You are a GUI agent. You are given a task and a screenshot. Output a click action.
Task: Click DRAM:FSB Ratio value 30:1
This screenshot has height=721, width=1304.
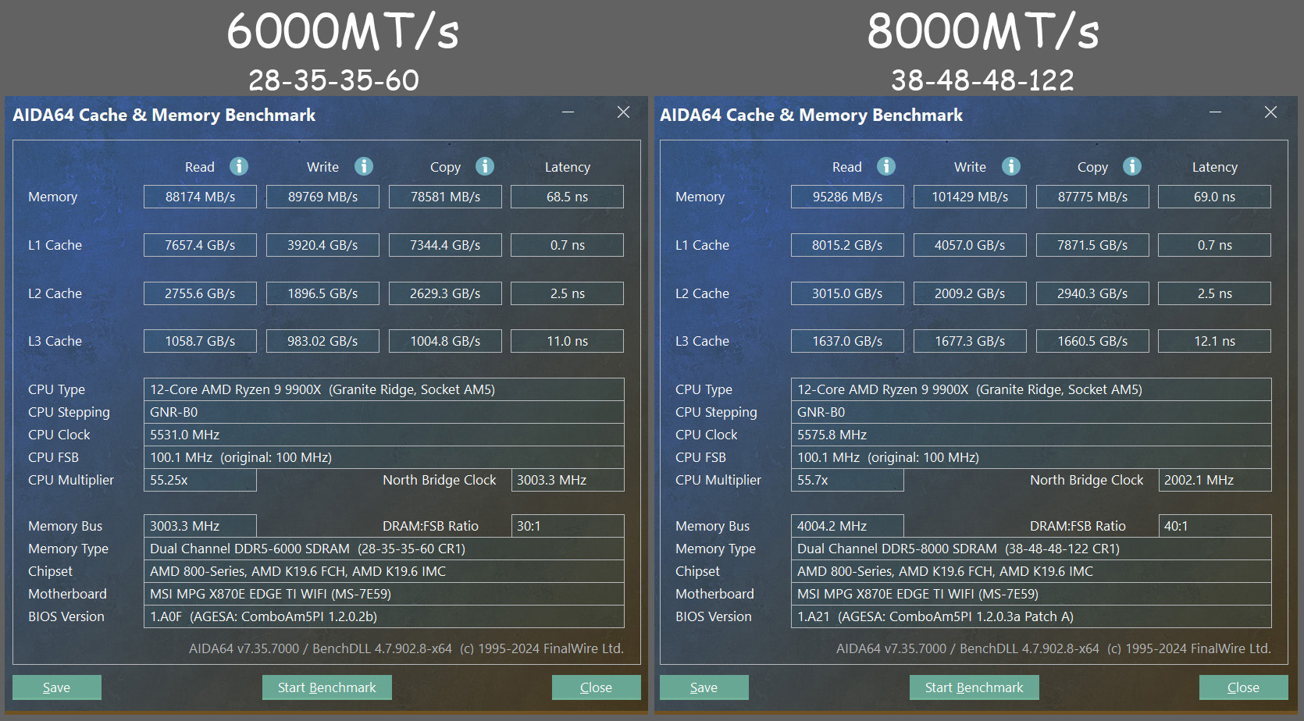567,526
